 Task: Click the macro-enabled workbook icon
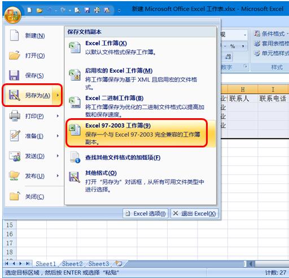click(75, 75)
